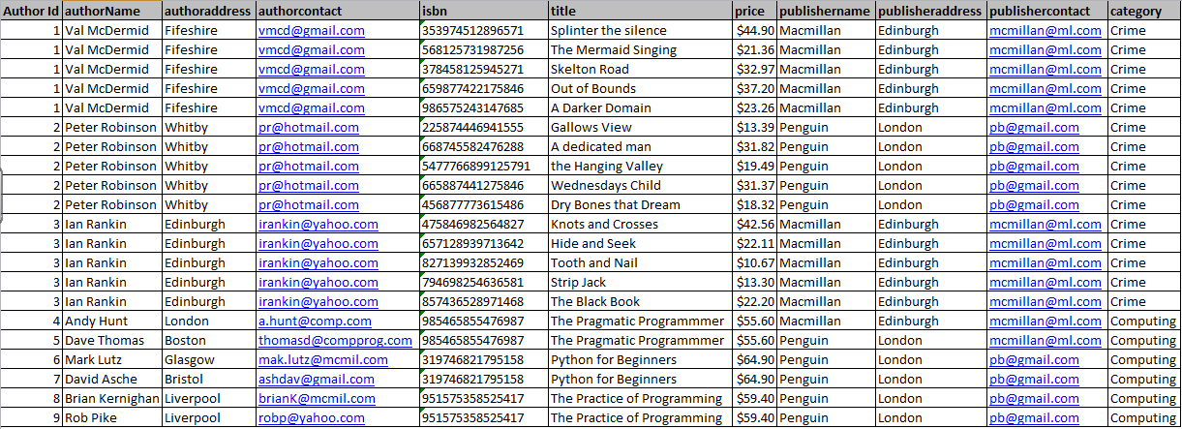The image size is (1182, 429).
Task: Open irankin@yahoo.com link in 'Hide and Seek' row
Action: click(318, 243)
